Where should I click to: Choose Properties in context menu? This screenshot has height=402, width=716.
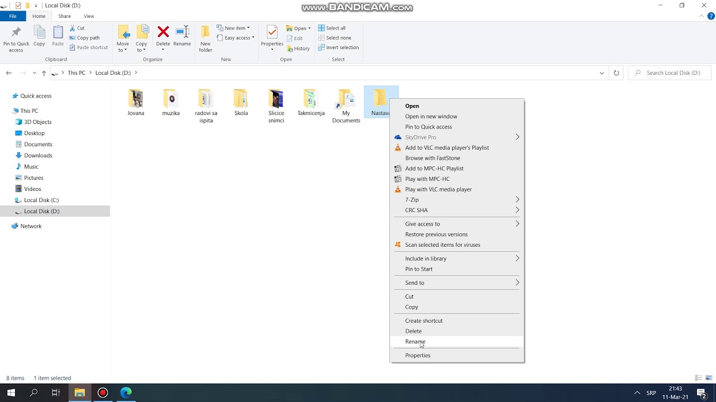[457, 355]
